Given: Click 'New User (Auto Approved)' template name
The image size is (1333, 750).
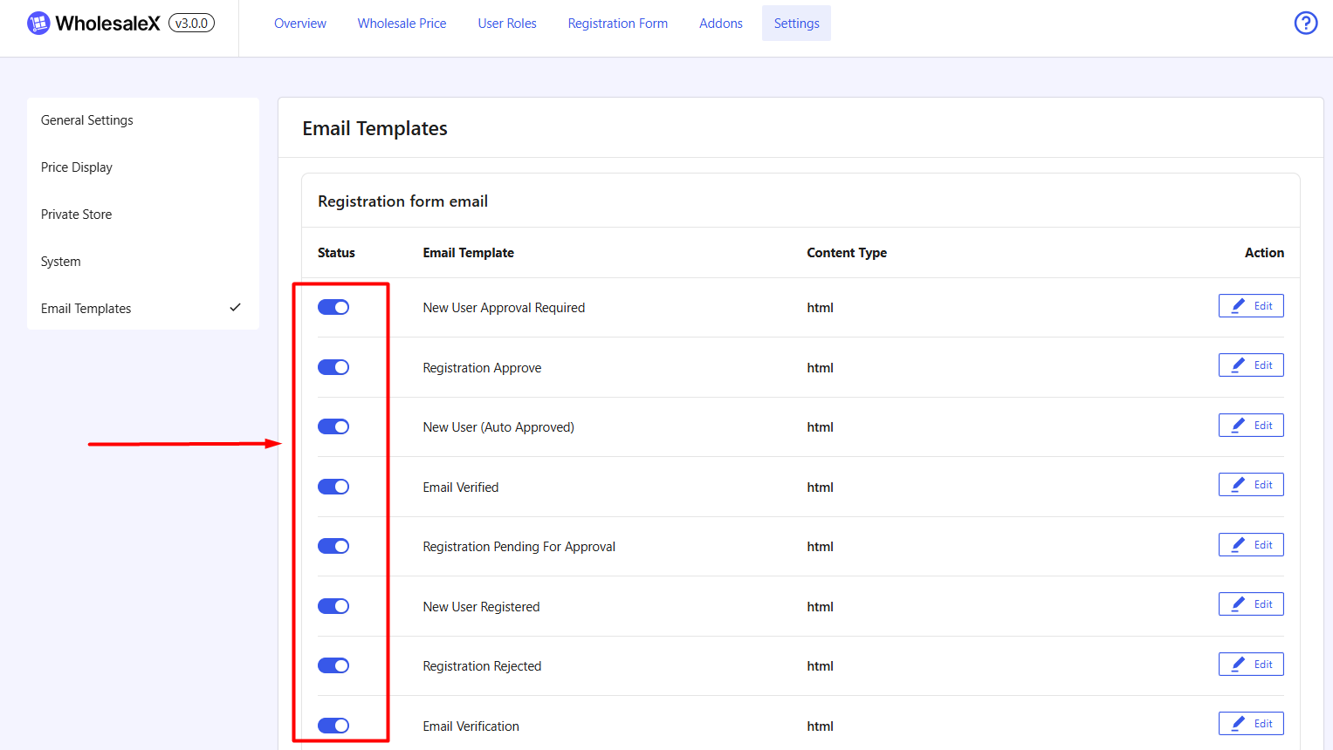Looking at the screenshot, I should click(x=498, y=427).
